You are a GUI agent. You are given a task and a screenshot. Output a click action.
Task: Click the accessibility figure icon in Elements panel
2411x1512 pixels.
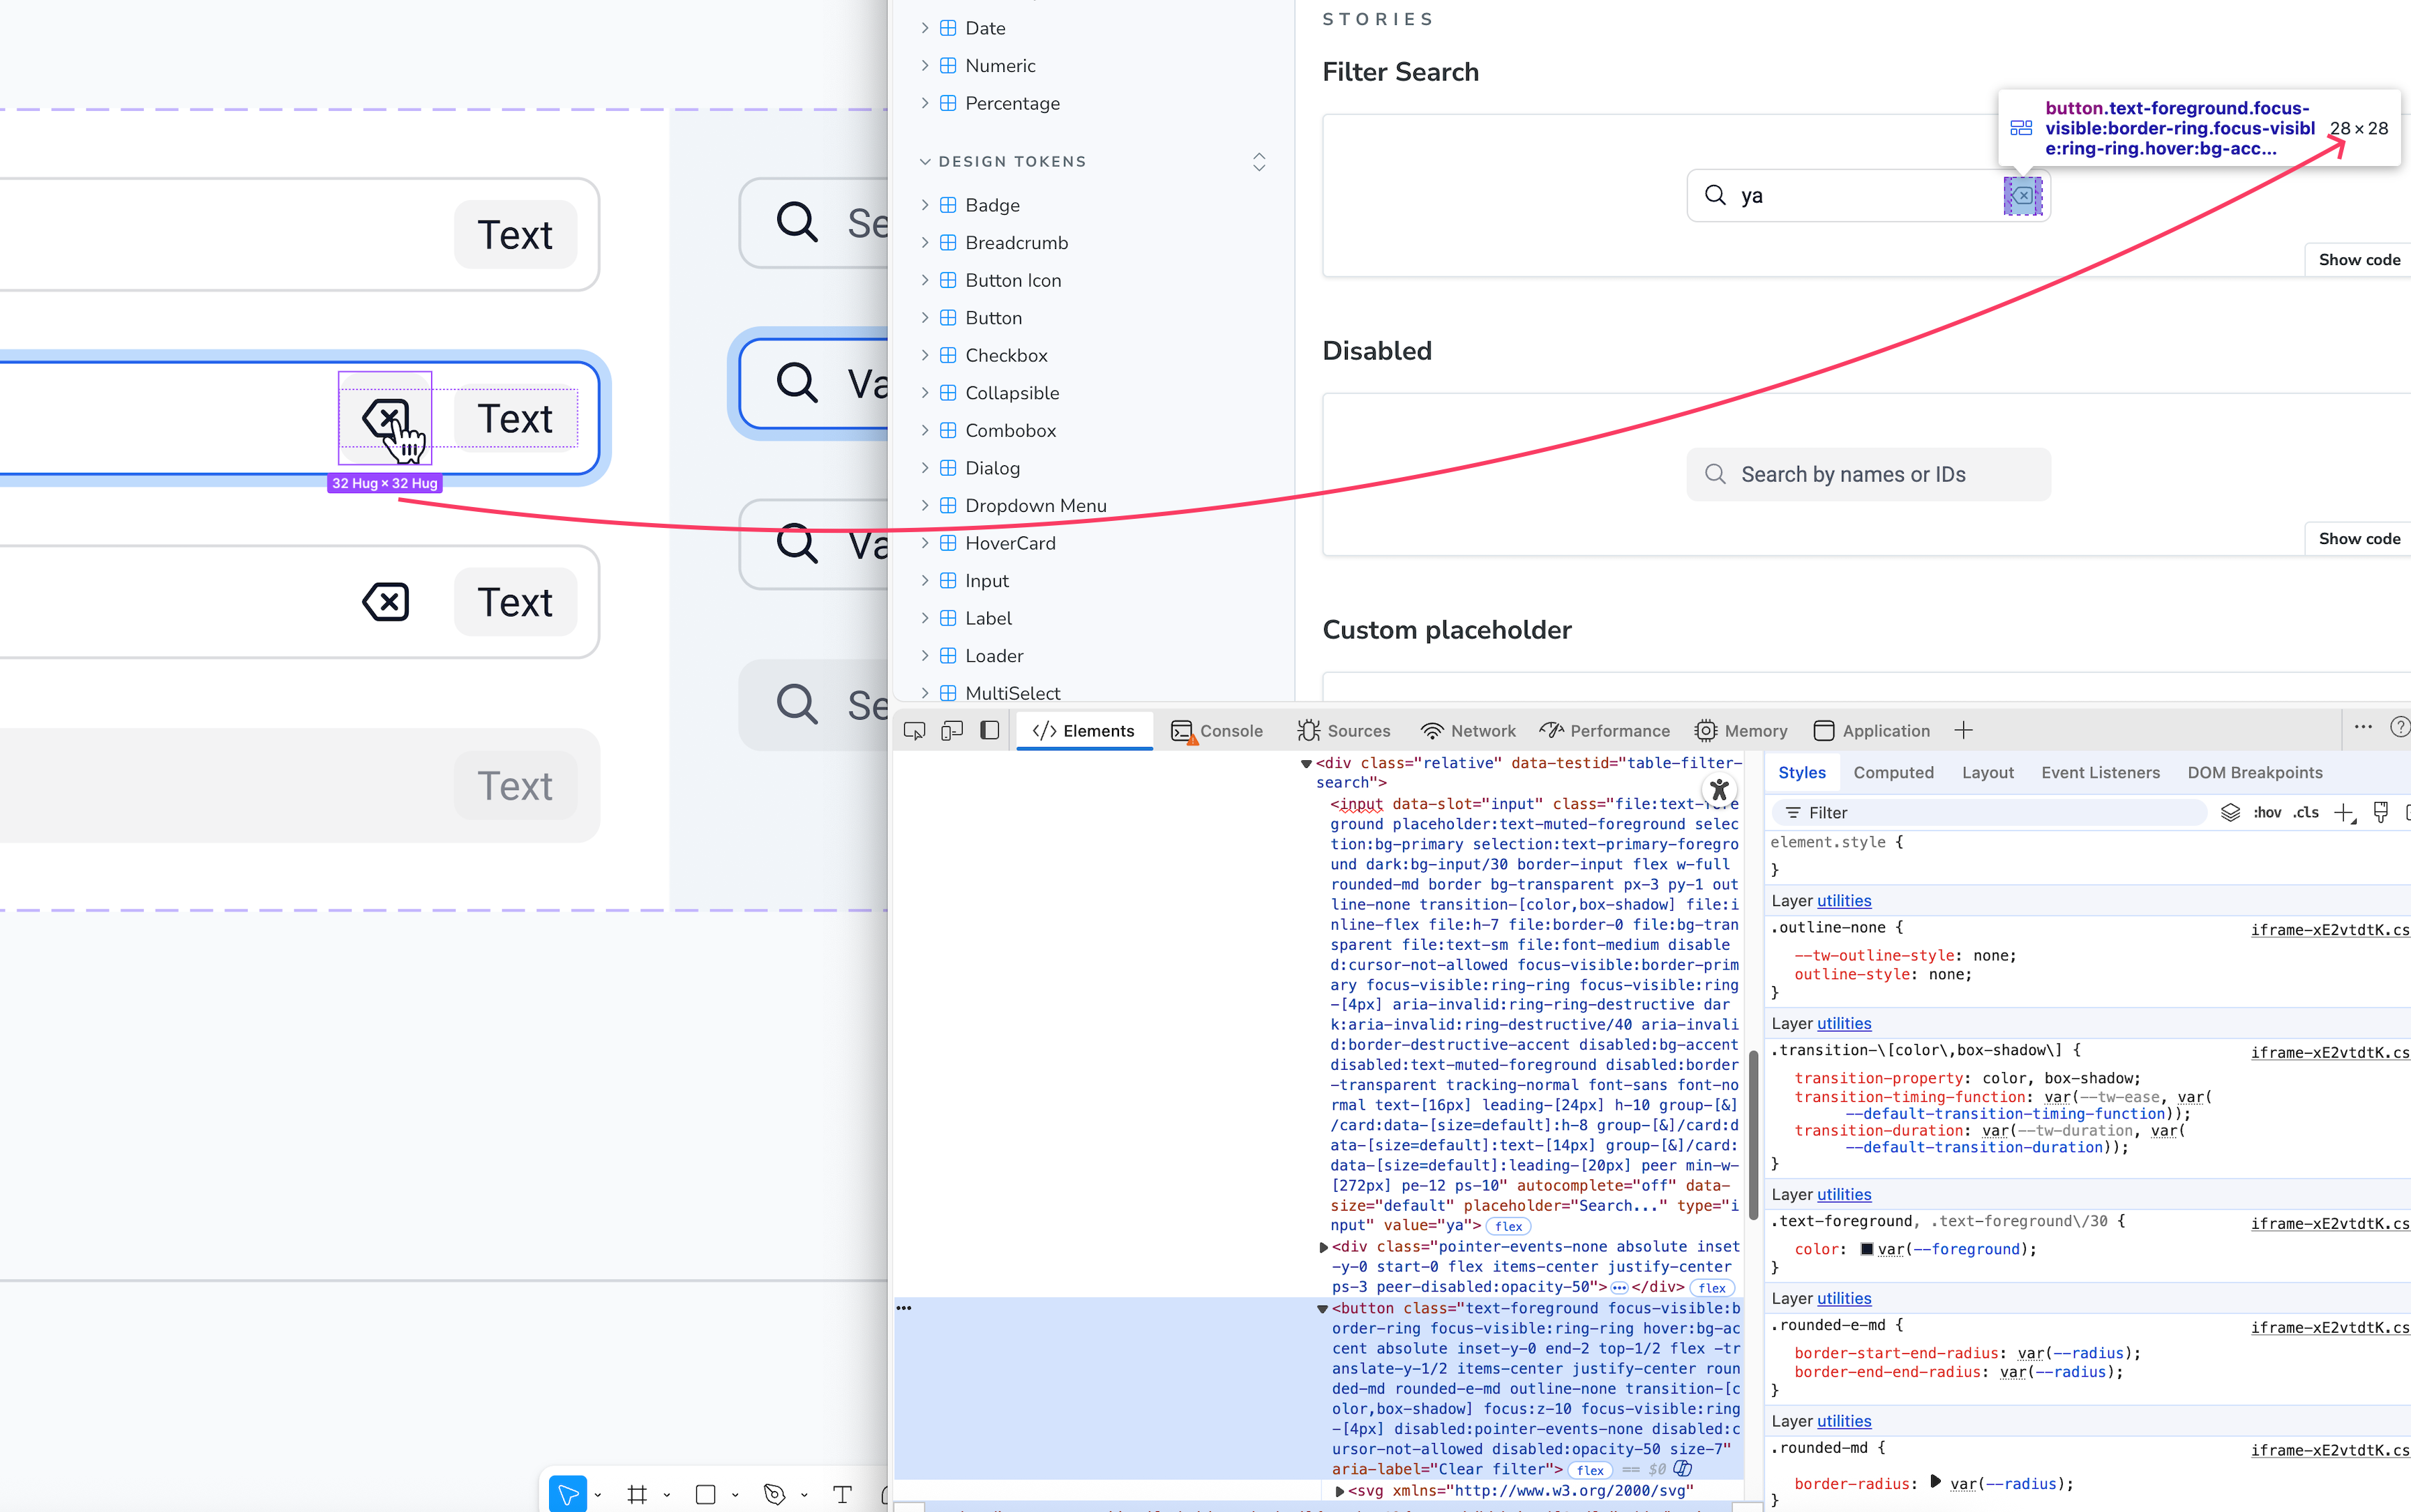pyautogui.click(x=1719, y=790)
